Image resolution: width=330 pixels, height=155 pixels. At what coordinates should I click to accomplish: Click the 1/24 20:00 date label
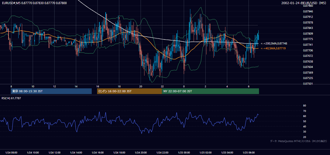point(141,153)
